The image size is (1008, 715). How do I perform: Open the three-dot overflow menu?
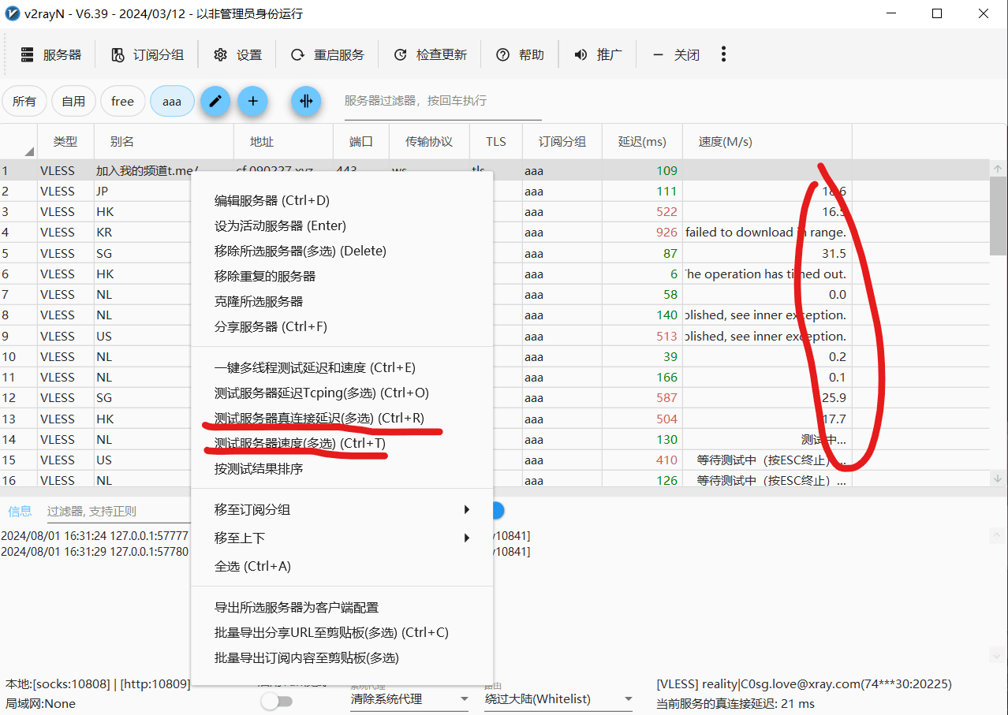(723, 54)
